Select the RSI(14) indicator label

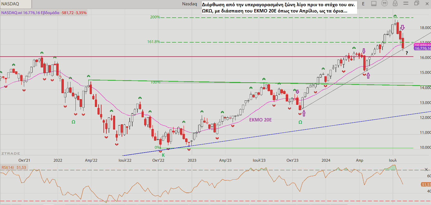coord(14,168)
